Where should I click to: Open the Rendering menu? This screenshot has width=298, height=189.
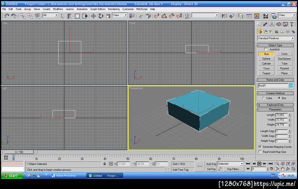point(114,9)
